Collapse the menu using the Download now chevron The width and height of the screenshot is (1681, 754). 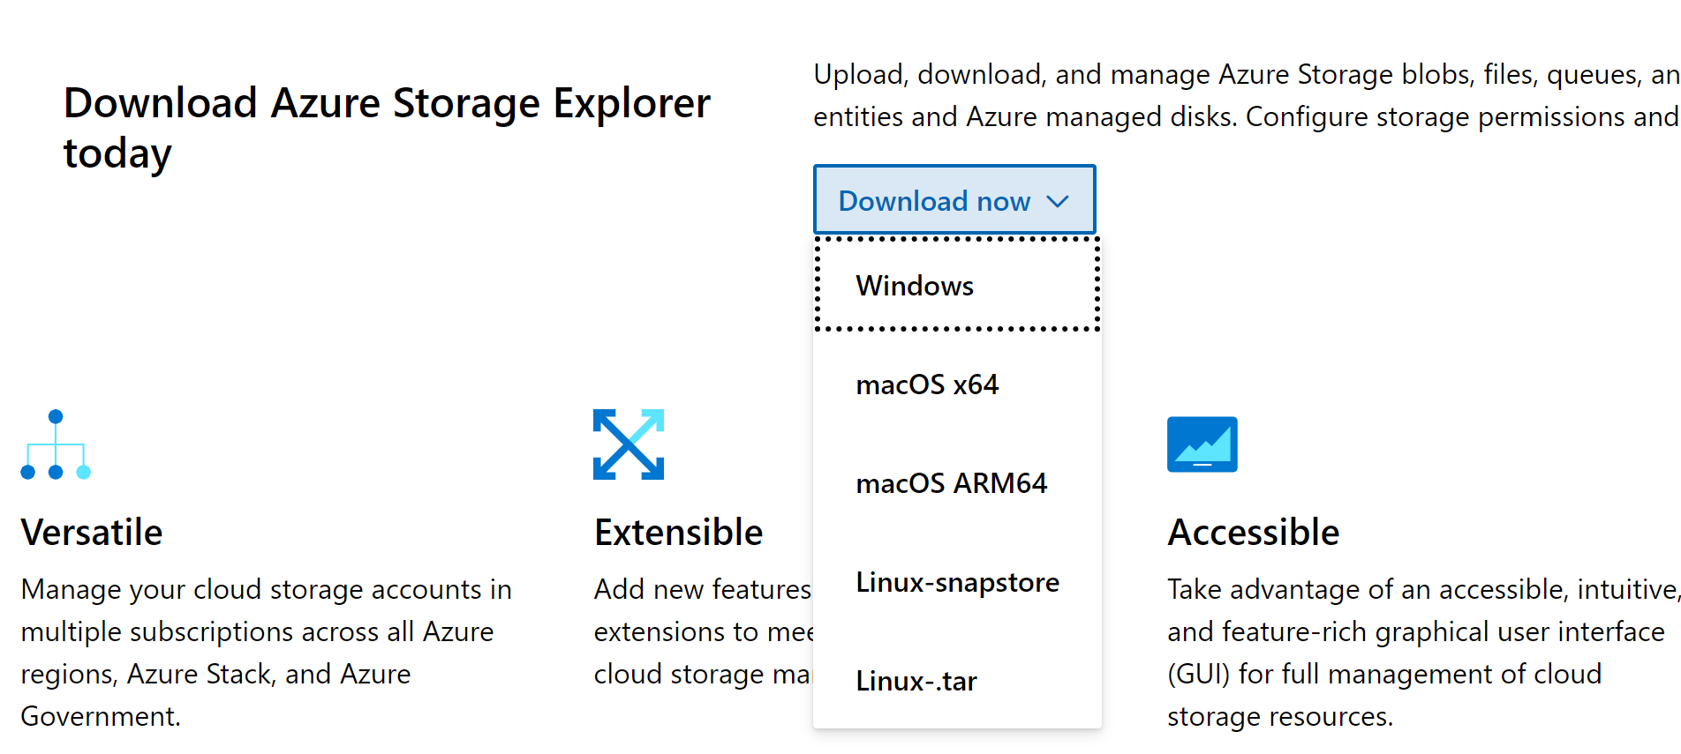(x=1057, y=202)
